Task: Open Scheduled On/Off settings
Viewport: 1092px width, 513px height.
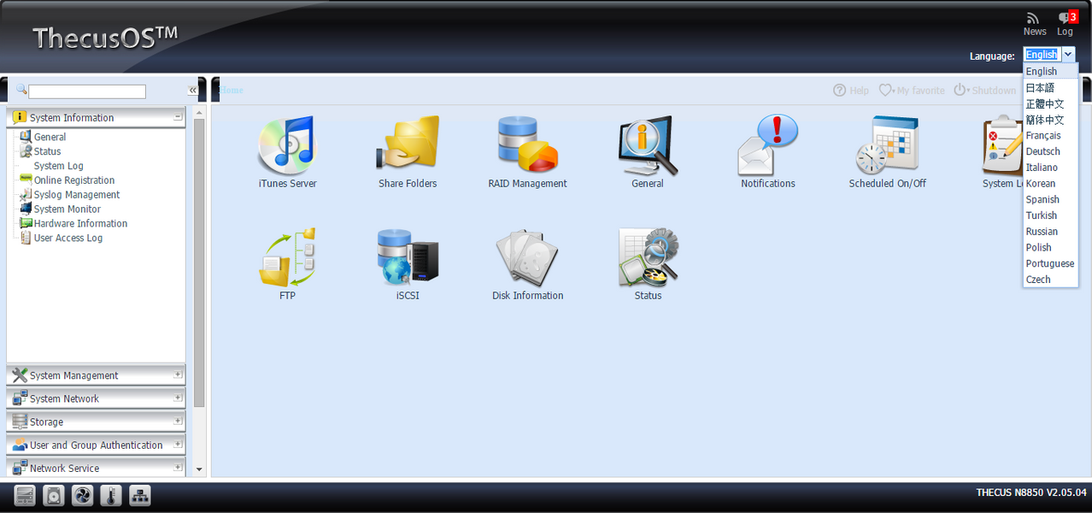Action: pyautogui.click(x=887, y=147)
